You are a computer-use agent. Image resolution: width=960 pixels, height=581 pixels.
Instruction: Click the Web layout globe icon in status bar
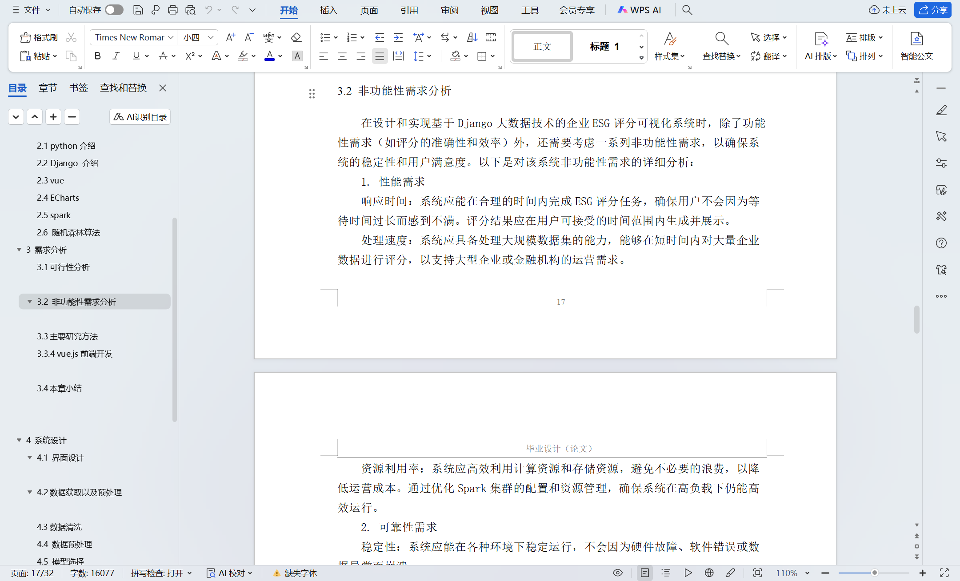click(709, 573)
